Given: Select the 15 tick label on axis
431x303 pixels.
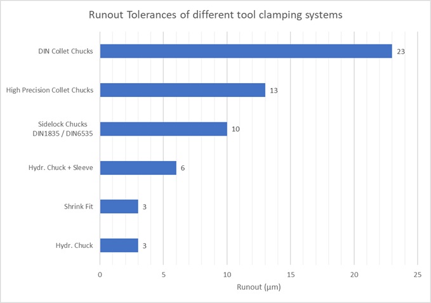Looking at the screenshot, I should click(x=290, y=274).
